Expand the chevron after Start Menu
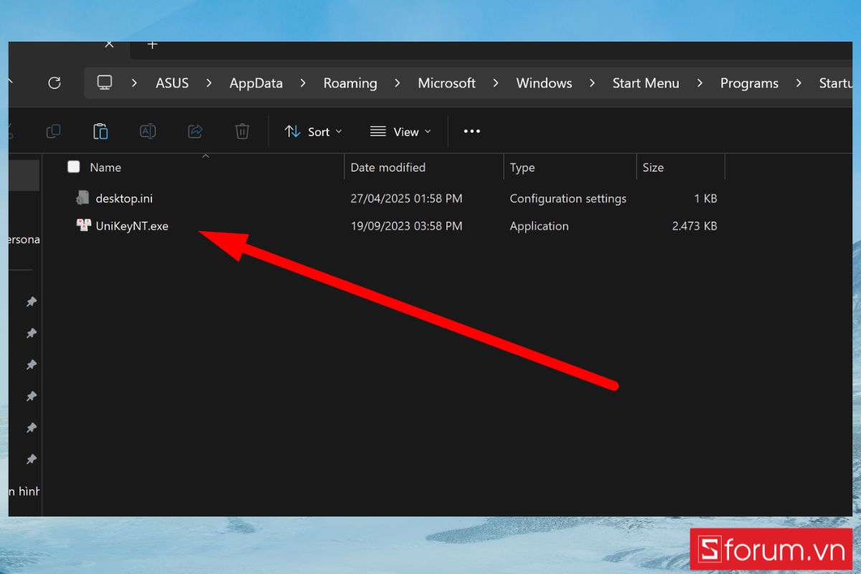Image resolution: width=861 pixels, height=574 pixels. (x=700, y=83)
